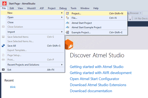This screenshot has height=98, width=148.
Task: Click the Print... entry
Action: click(x=32, y=60)
